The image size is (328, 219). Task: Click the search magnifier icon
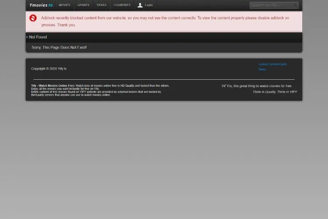tap(296, 5)
